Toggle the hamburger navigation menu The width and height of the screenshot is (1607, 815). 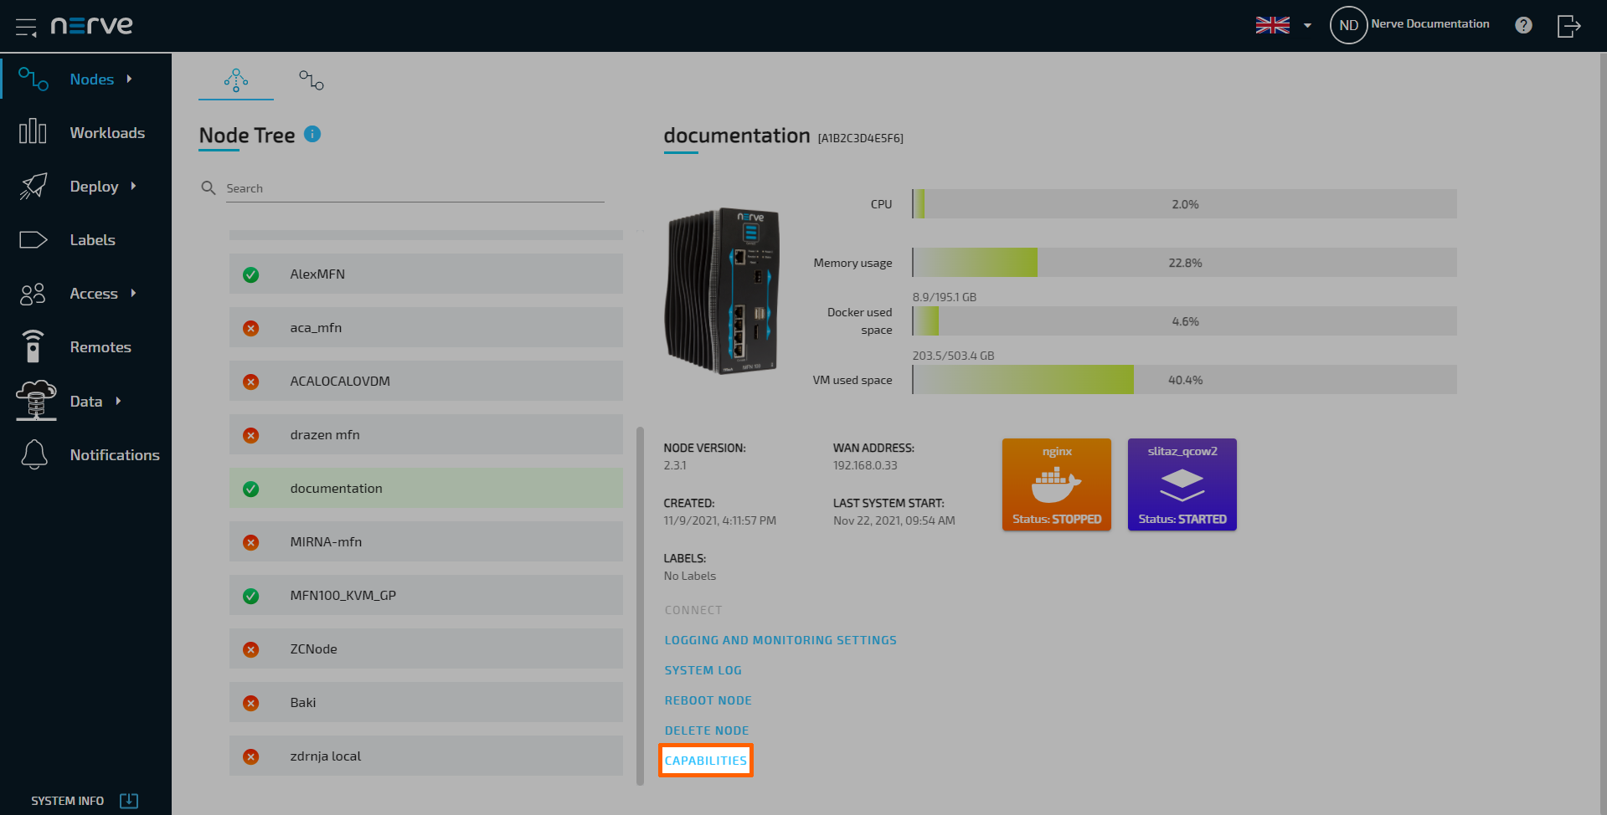tap(26, 27)
